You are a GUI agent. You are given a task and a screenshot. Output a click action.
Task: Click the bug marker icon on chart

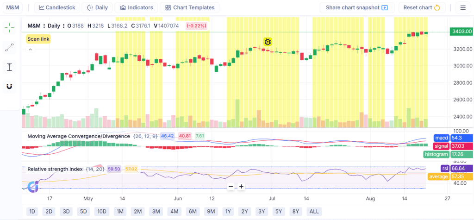268,42
